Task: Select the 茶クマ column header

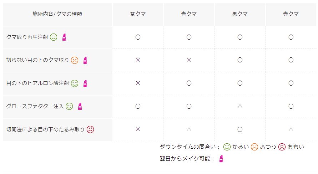Action: coord(138,14)
